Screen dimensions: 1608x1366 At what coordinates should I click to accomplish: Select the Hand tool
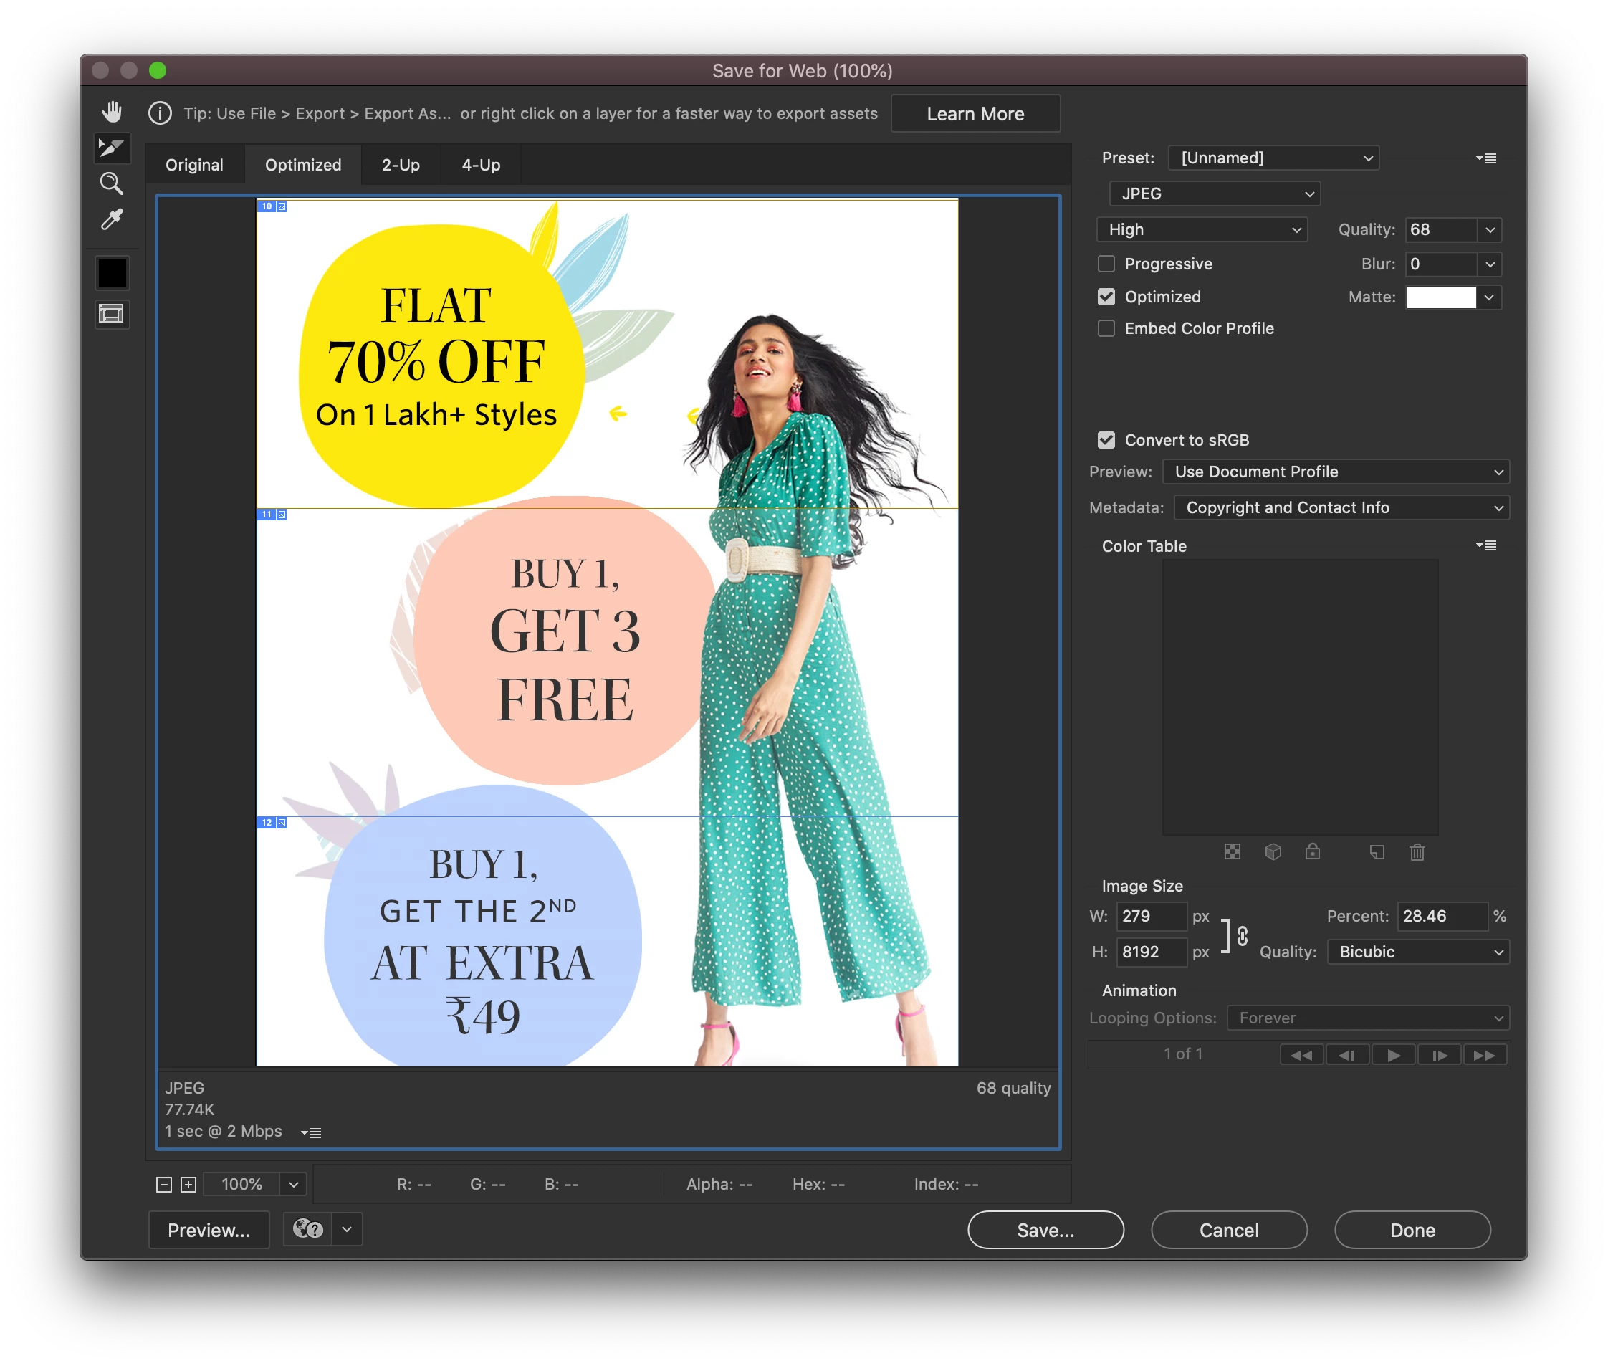click(113, 112)
